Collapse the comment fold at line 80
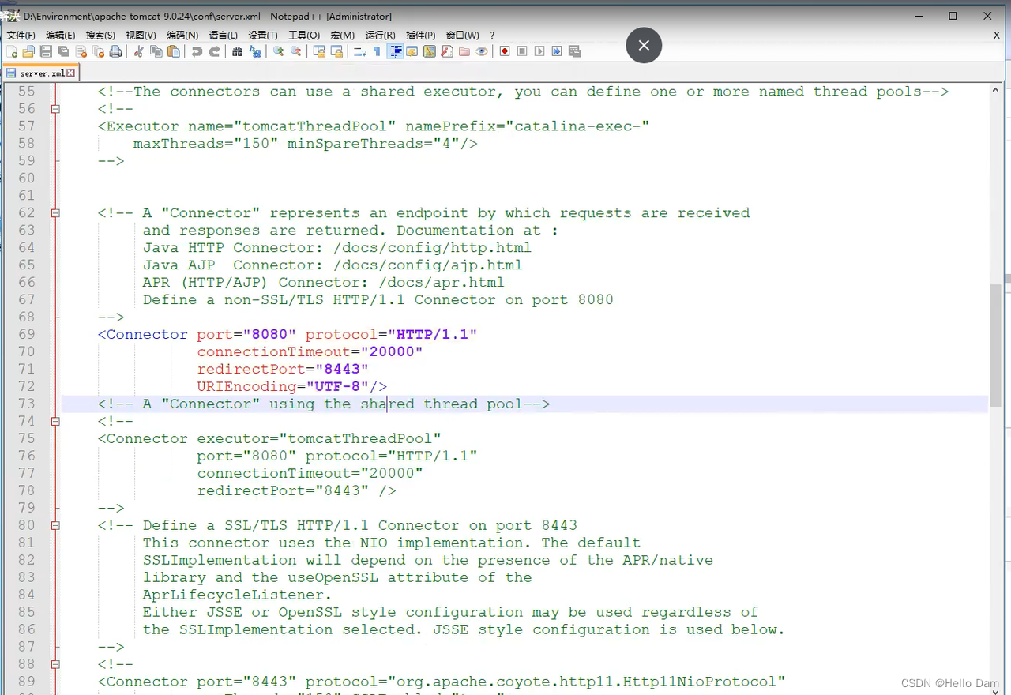The height and width of the screenshot is (695, 1011). [55, 526]
